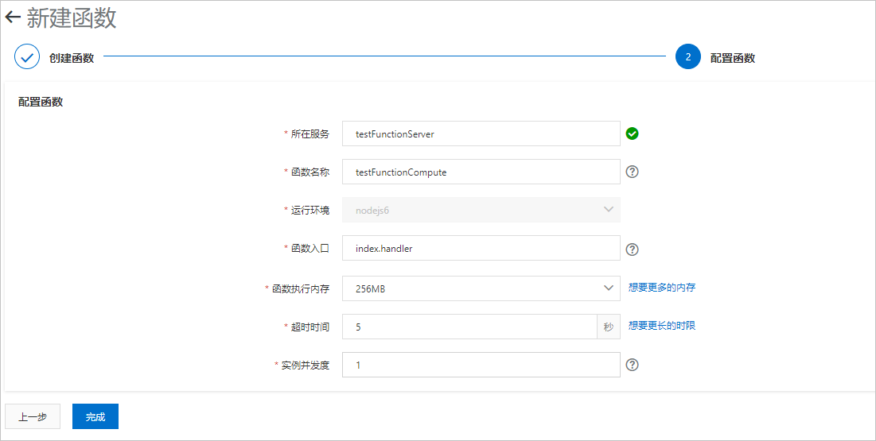This screenshot has width=876, height=441.
Task: Click the 秒 unit label in the timeout field
Action: tap(609, 327)
